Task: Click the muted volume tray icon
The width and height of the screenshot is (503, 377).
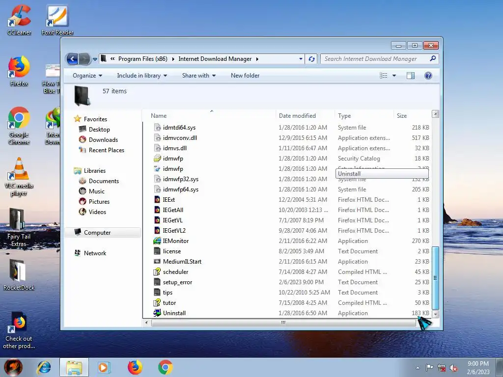Action: tap(453, 368)
